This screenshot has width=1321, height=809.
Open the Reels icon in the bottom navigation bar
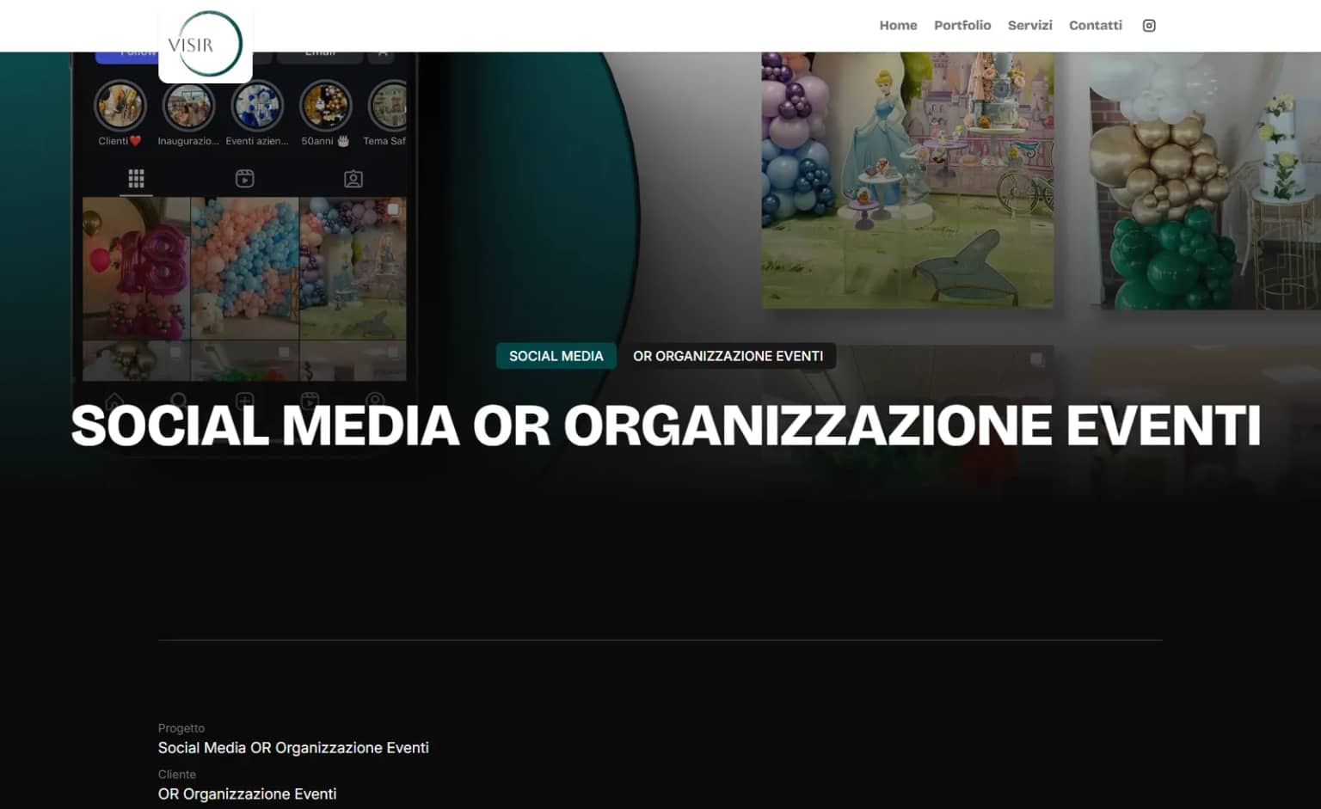click(310, 400)
